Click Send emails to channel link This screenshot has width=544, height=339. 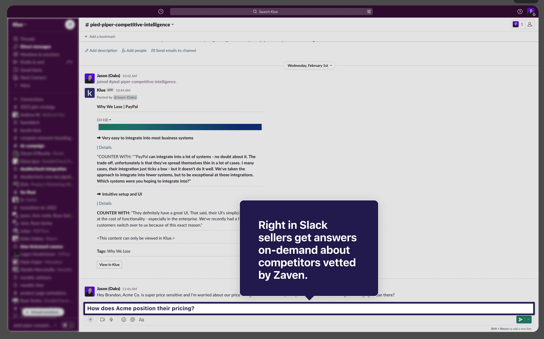pos(174,51)
